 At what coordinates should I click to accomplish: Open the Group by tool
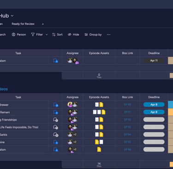(x=93, y=35)
